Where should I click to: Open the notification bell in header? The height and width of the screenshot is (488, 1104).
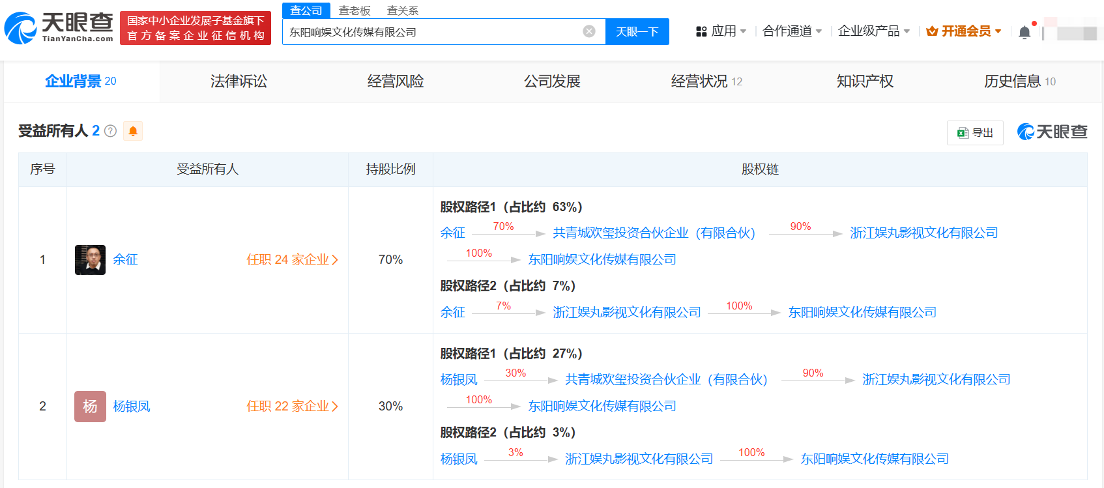pos(1024,32)
